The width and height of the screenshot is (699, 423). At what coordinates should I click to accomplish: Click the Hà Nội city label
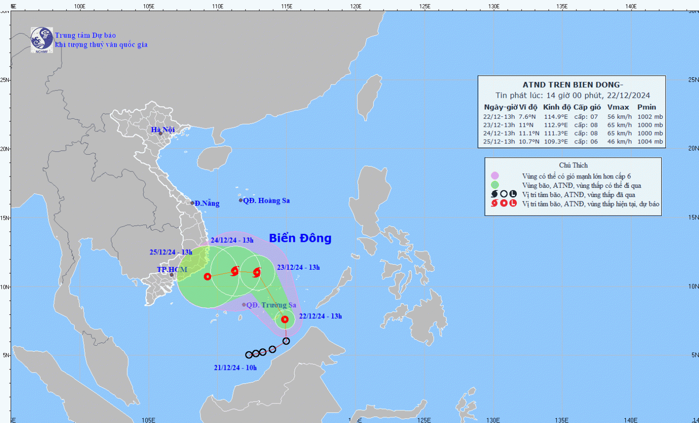tap(163, 130)
